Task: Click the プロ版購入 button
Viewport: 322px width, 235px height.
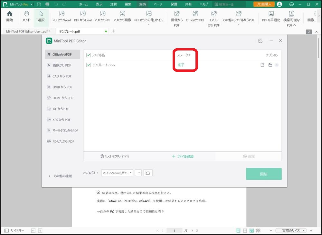Action: click(264, 4)
